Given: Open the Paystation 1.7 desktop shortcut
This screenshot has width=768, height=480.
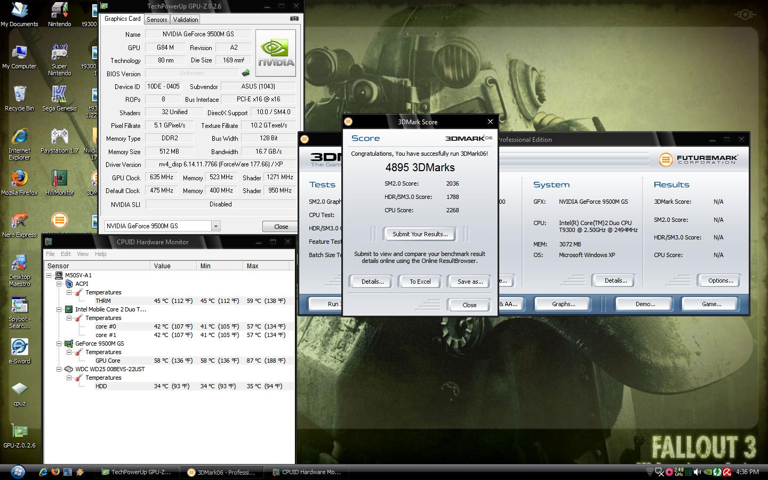Looking at the screenshot, I should 59,141.
